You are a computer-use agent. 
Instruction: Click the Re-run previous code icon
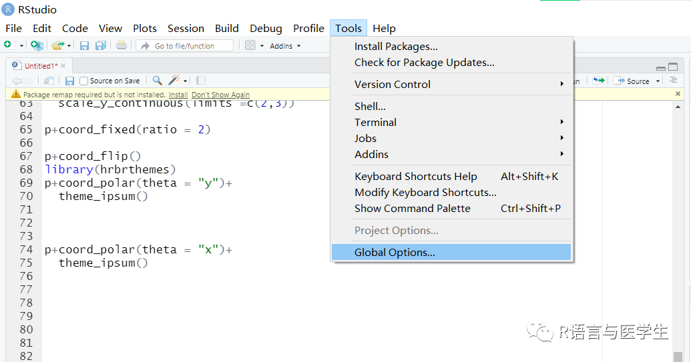coord(598,81)
